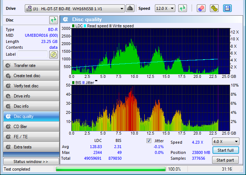Click the LDC average value 128.83
This screenshot has width=246, height=175.
click(x=96, y=147)
